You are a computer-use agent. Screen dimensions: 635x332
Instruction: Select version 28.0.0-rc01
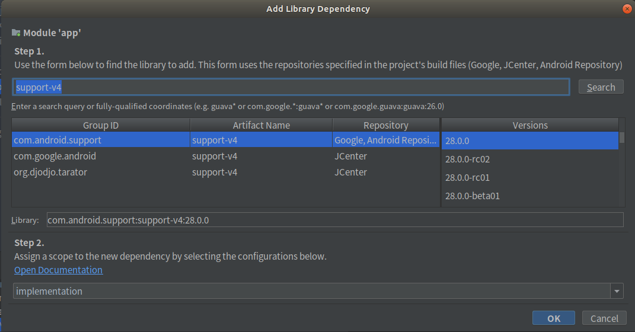(530, 177)
